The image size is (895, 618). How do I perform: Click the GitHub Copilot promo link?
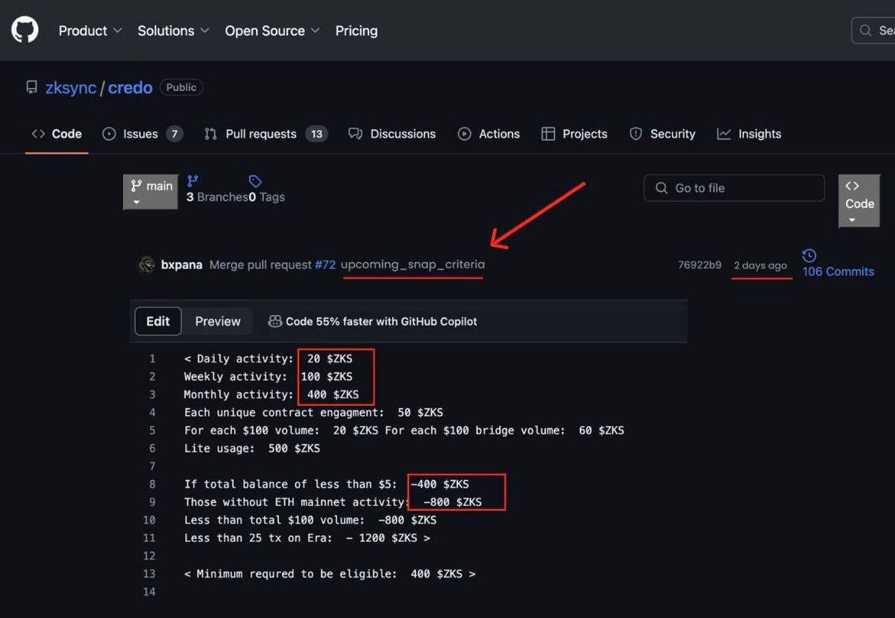[x=381, y=322]
